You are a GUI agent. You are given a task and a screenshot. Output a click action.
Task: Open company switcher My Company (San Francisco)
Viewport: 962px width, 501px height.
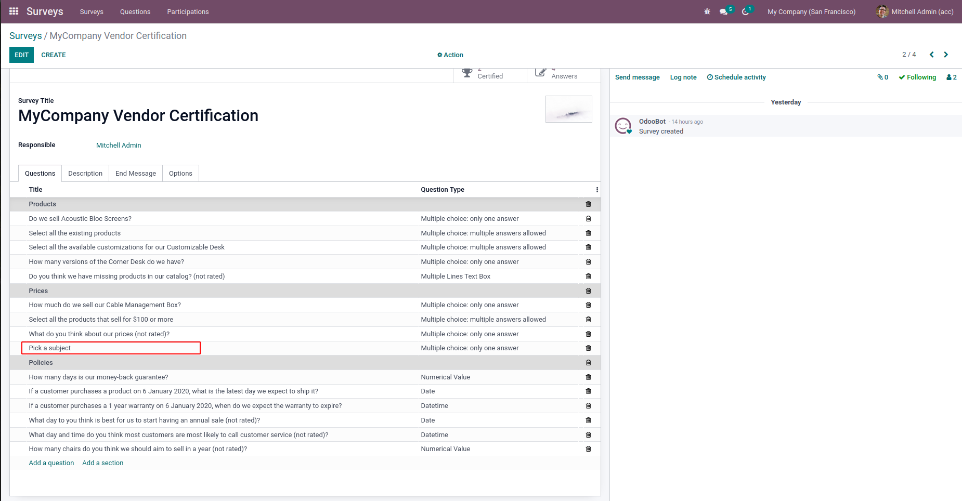811,11
